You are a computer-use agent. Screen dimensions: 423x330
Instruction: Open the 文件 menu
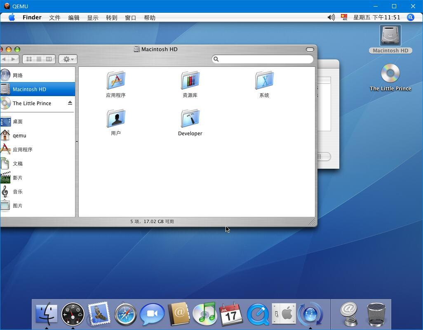pos(54,17)
